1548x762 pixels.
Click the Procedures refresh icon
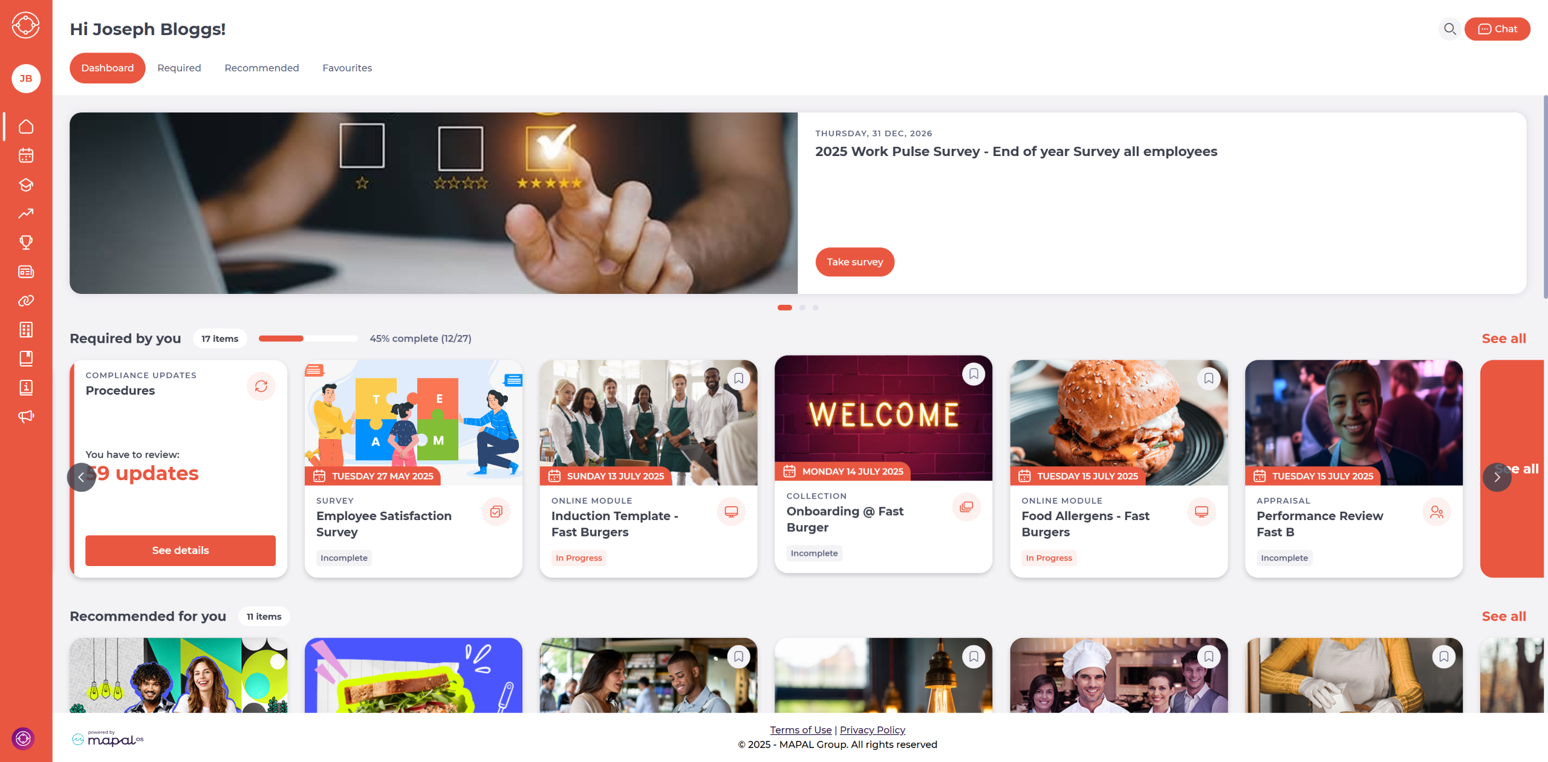coord(261,386)
